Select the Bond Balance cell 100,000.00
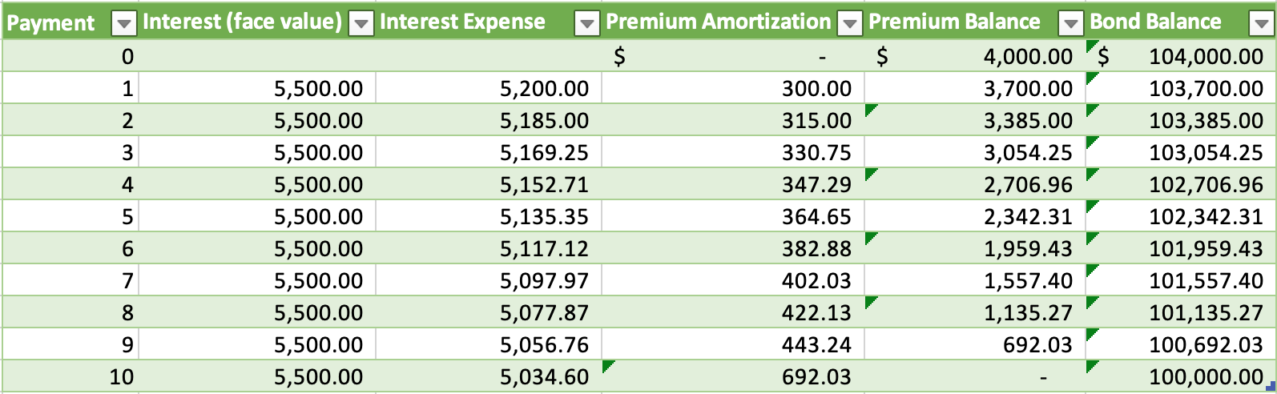1277x394 pixels. 1205,376
